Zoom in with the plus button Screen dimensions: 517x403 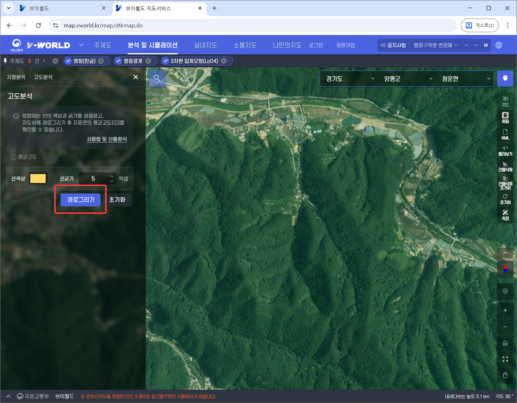tap(505, 310)
